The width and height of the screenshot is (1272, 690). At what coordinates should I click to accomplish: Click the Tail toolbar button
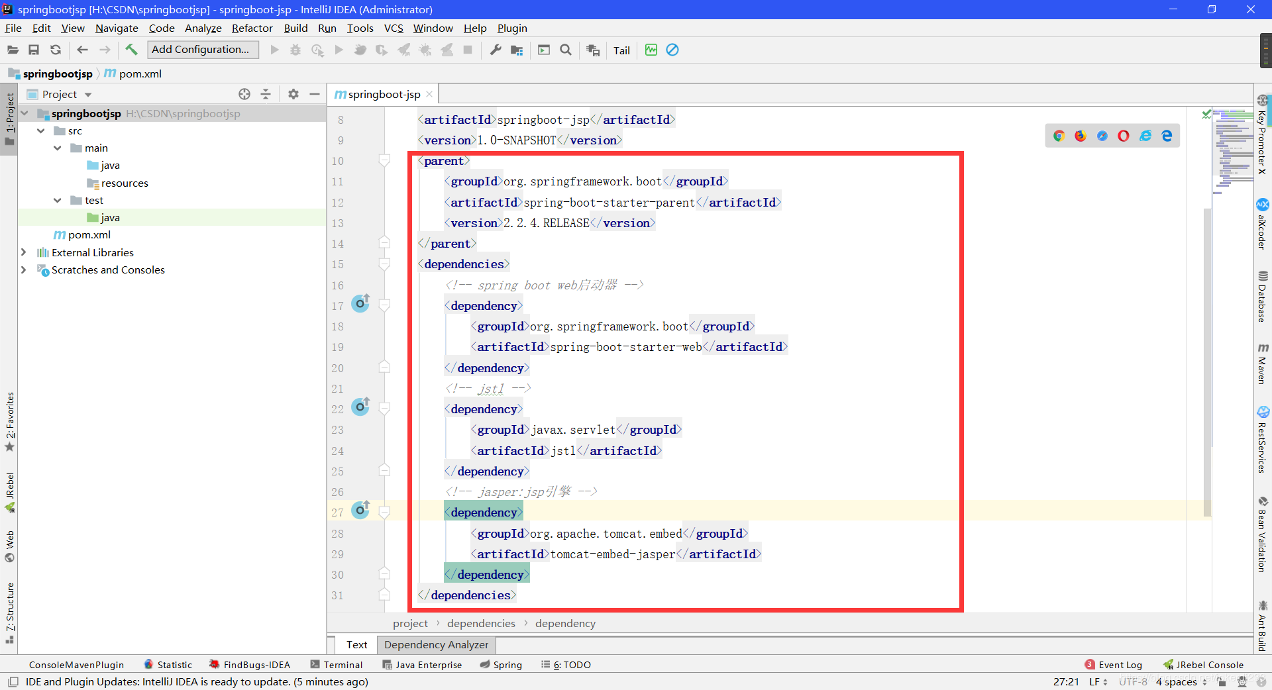click(x=621, y=50)
